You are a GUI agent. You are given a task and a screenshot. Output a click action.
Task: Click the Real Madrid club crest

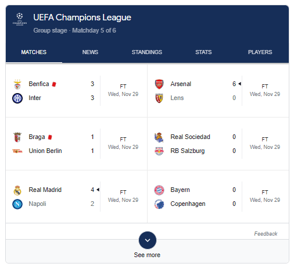17,190
